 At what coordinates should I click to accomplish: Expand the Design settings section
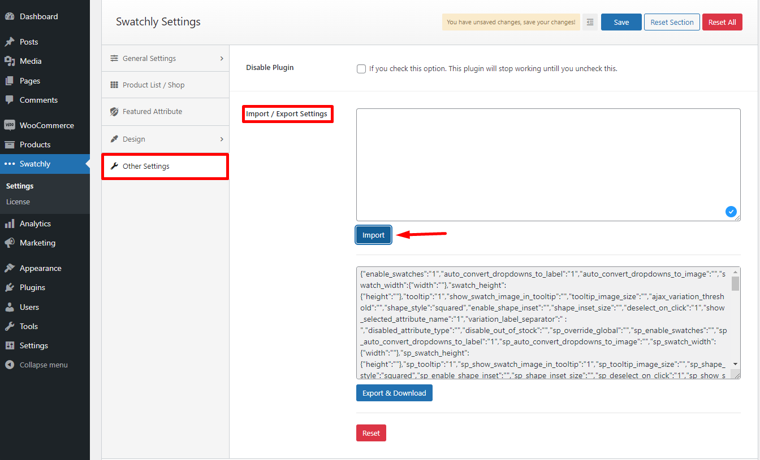tap(165, 139)
